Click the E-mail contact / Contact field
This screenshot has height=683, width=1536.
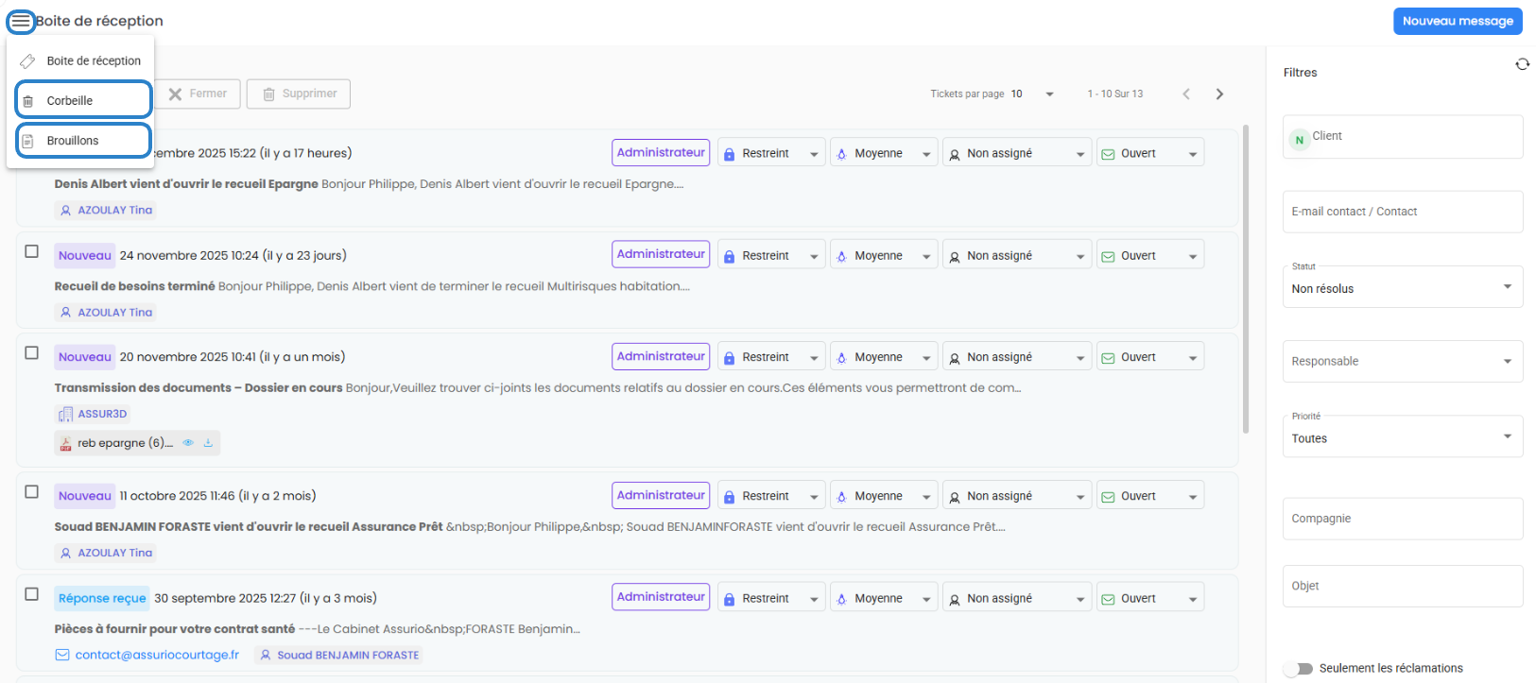(1403, 212)
